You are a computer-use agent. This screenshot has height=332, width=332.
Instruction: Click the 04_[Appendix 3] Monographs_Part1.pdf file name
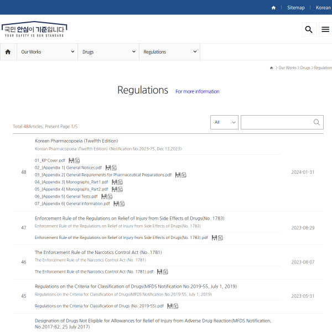[x=71, y=182]
